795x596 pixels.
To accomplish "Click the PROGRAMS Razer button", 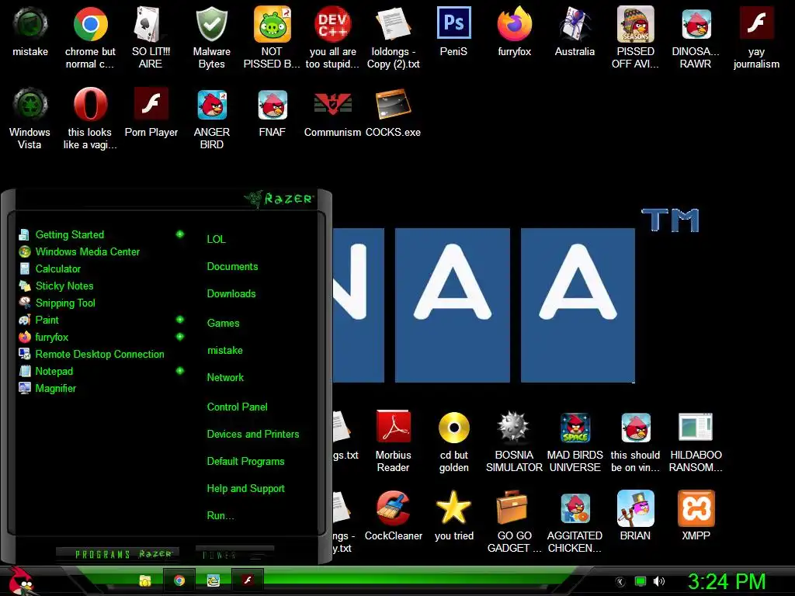I will (117, 554).
